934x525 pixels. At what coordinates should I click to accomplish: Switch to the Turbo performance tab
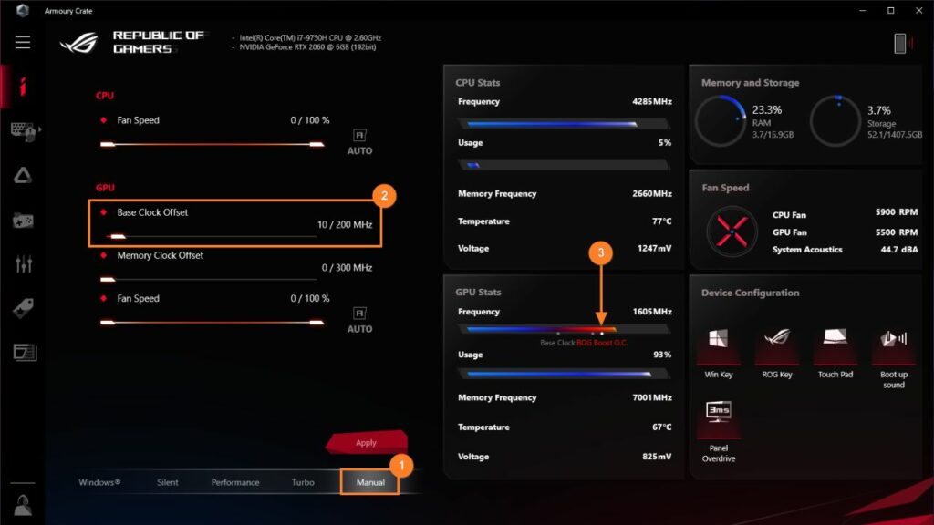point(302,482)
